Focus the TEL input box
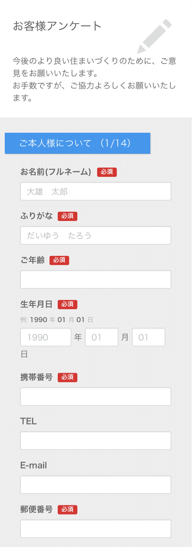 click(x=96, y=441)
